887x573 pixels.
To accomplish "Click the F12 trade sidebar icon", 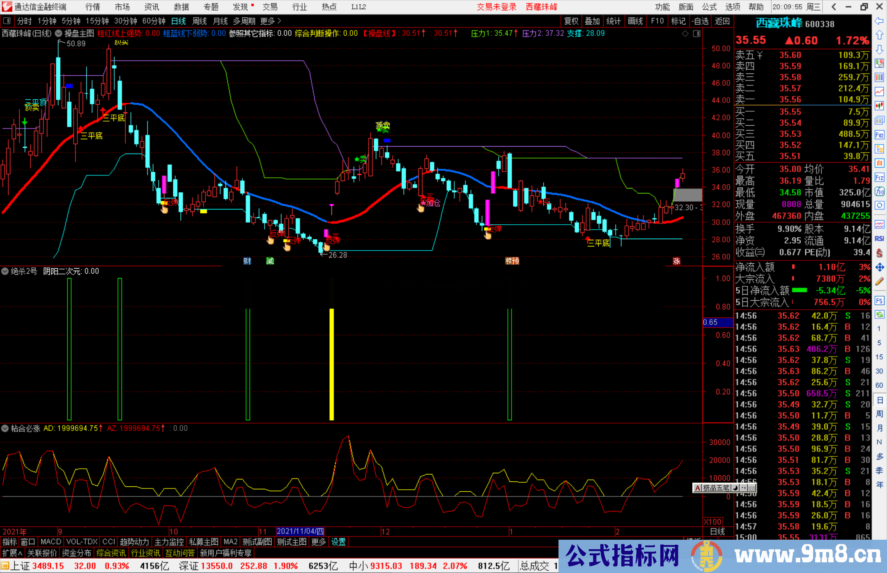I will (x=879, y=177).
